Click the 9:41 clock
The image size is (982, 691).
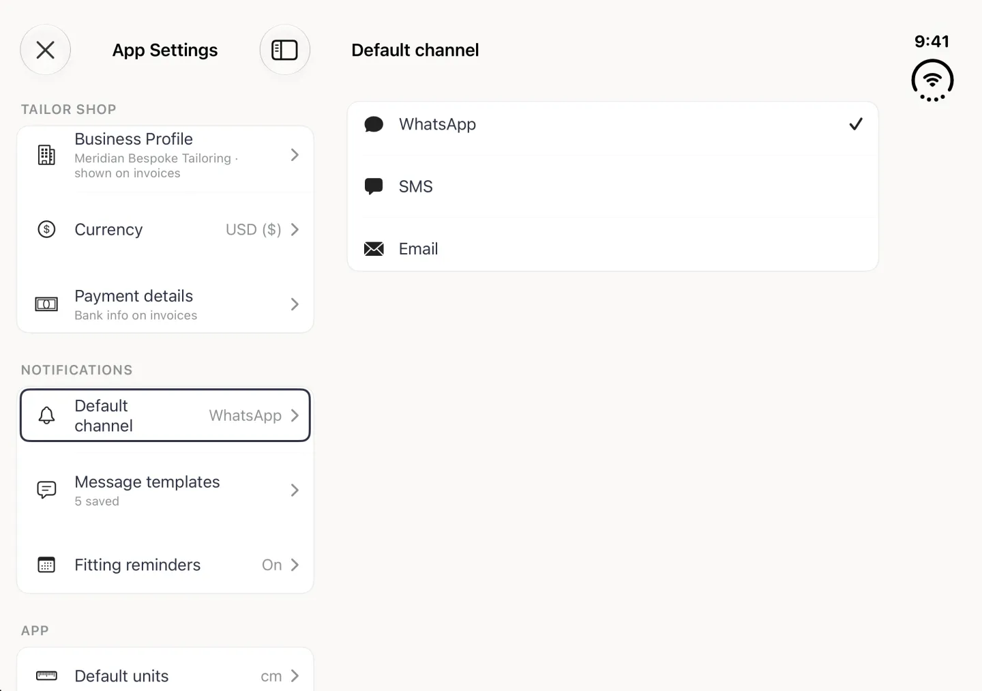tap(932, 42)
